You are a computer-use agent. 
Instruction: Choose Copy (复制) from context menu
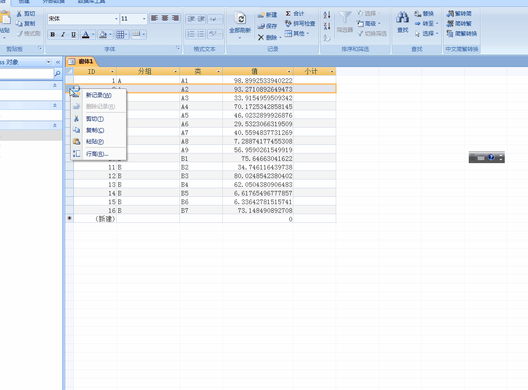[98, 130]
